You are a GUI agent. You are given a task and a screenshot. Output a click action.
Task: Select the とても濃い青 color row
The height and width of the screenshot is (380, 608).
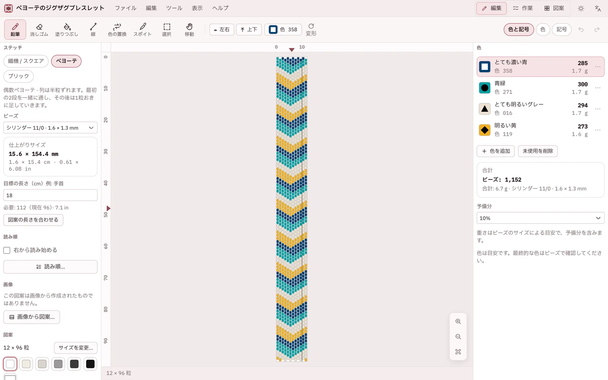pos(540,67)
